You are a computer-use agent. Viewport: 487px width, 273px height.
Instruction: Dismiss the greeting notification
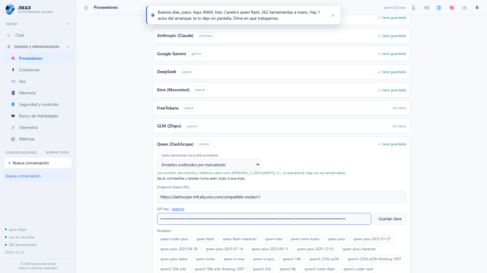333,15
